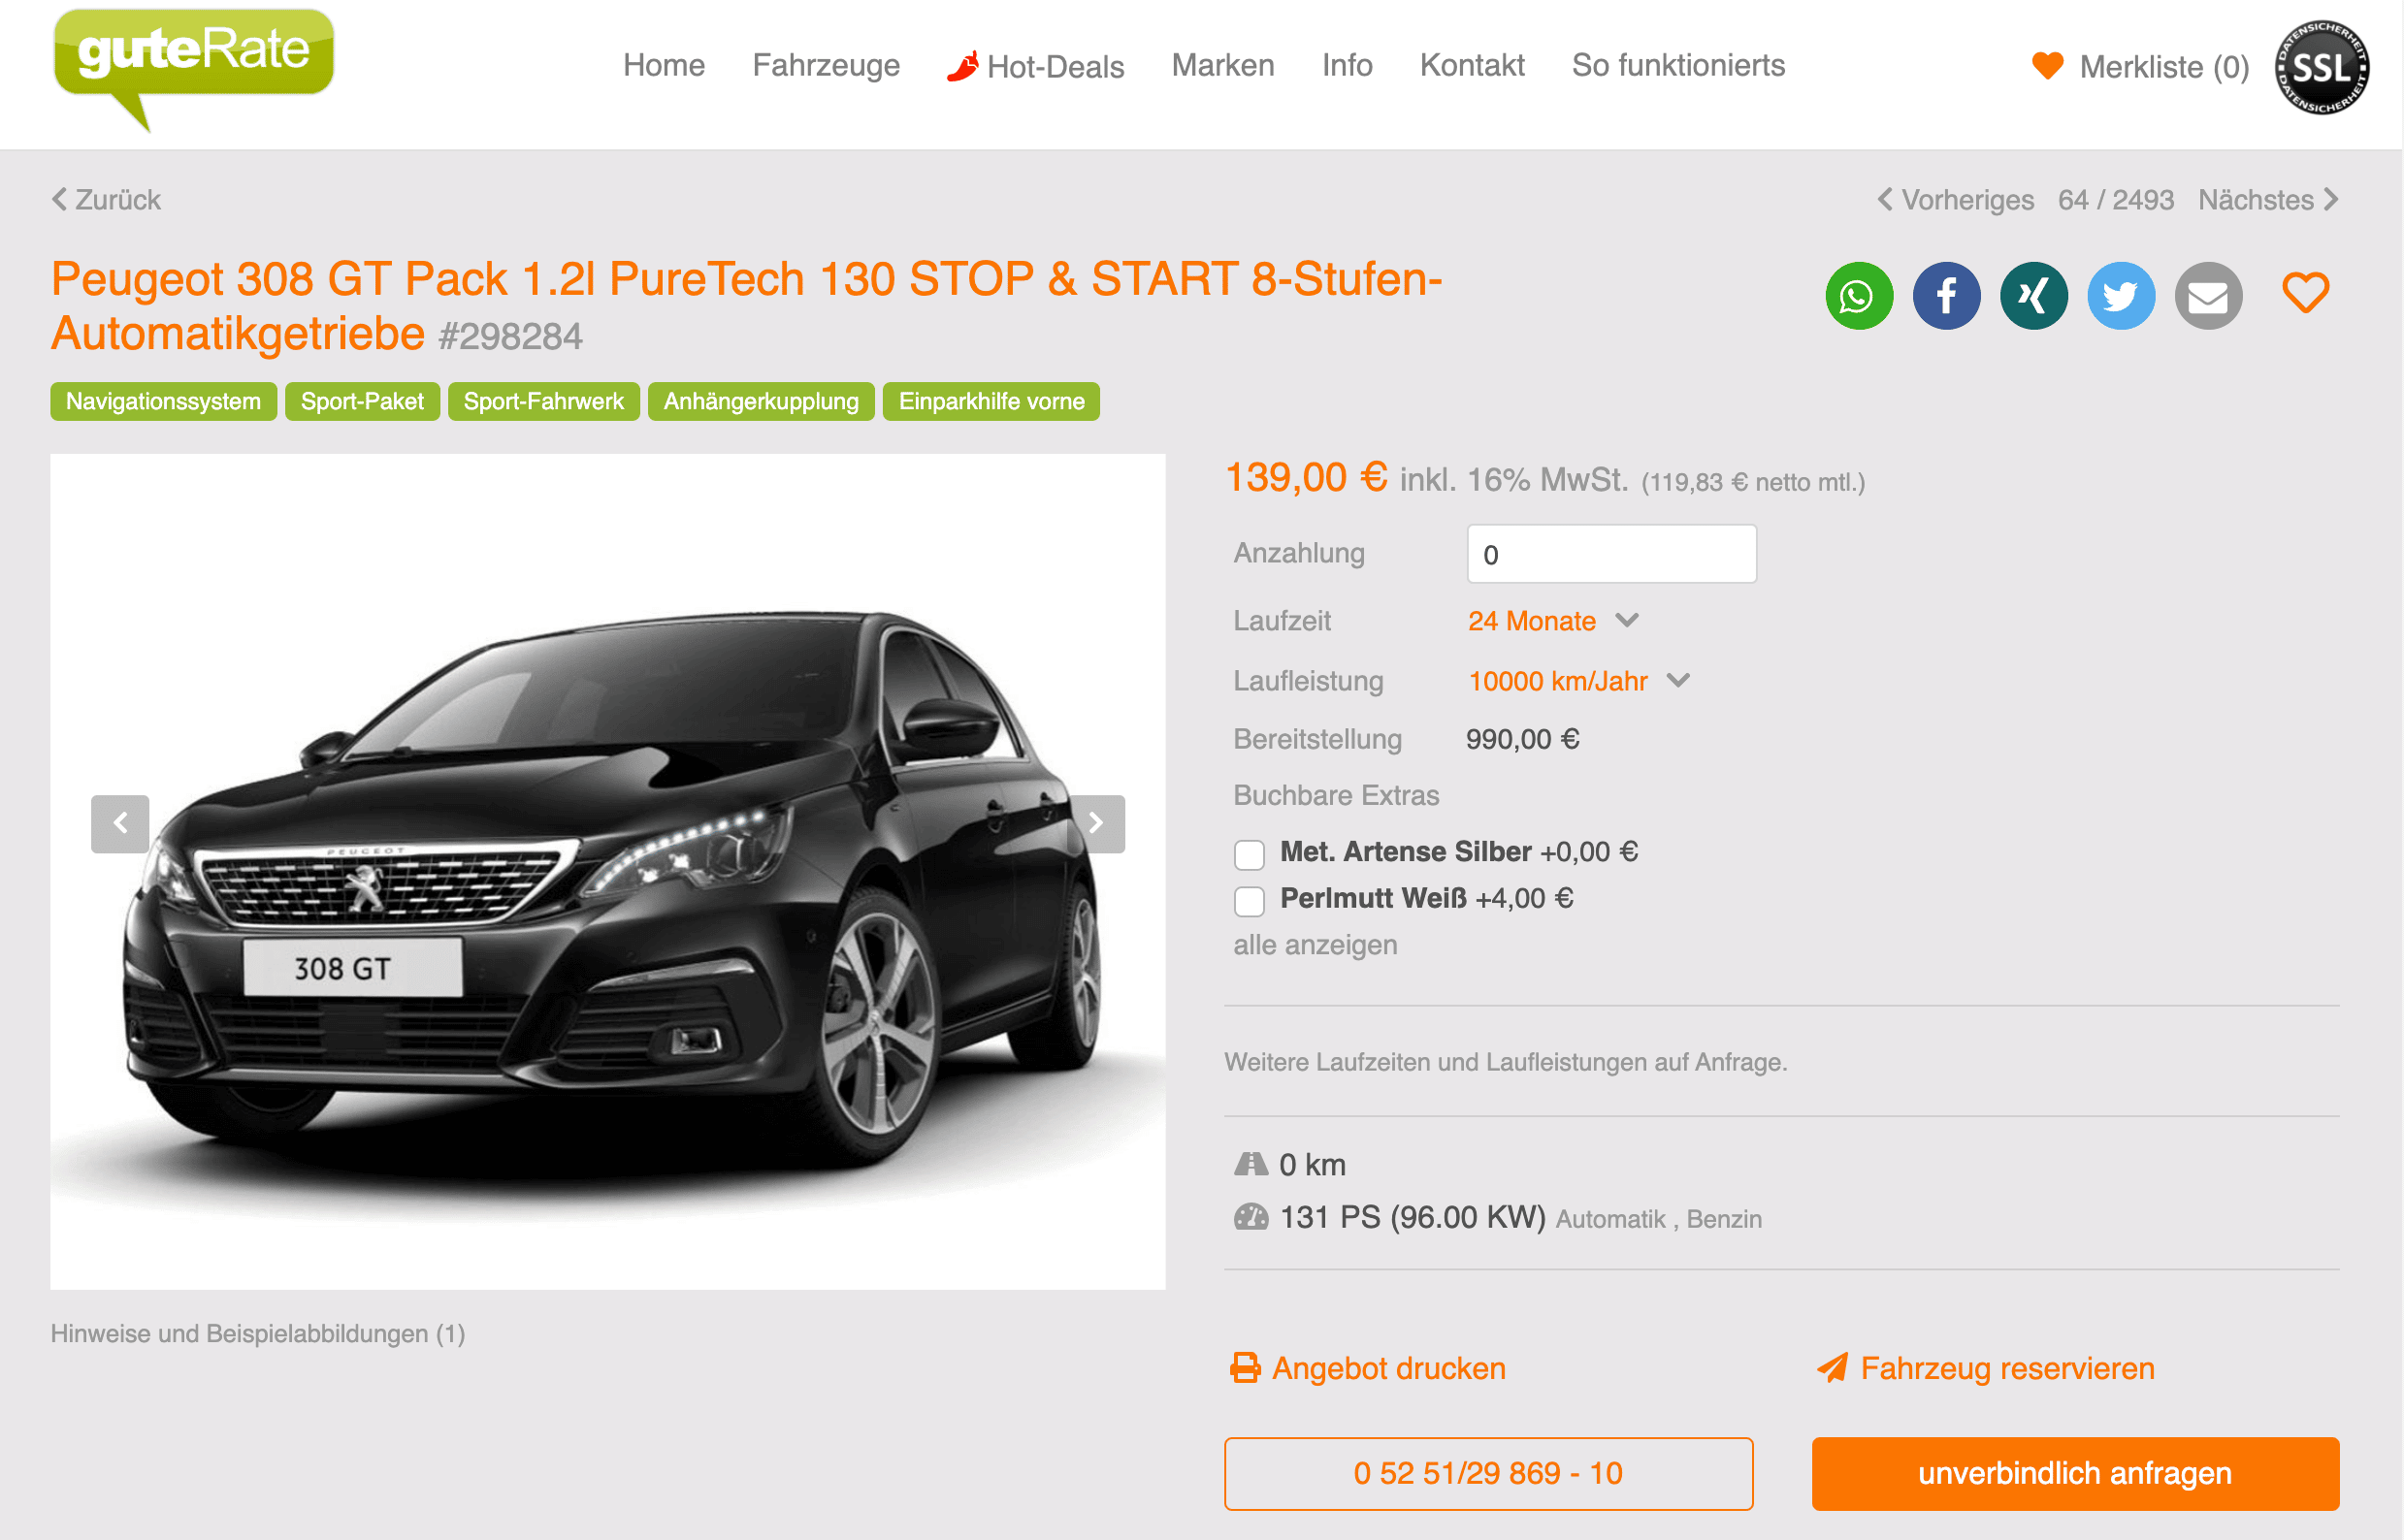Click the price 139,00 €
Image resolution: width=2404 pixels, height=1540 pixels.
click(x=1306, y=478)
